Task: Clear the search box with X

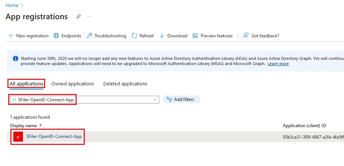Action: pyautogui.click(x=155, y=100)
